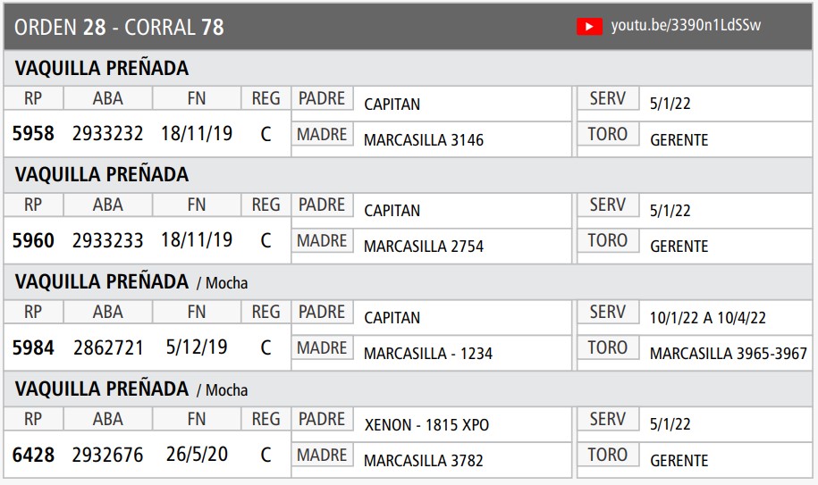Select RP number 5958
The height and width of the screenshot is (485, 818).
pyautogui.click(x=33, y=134)
